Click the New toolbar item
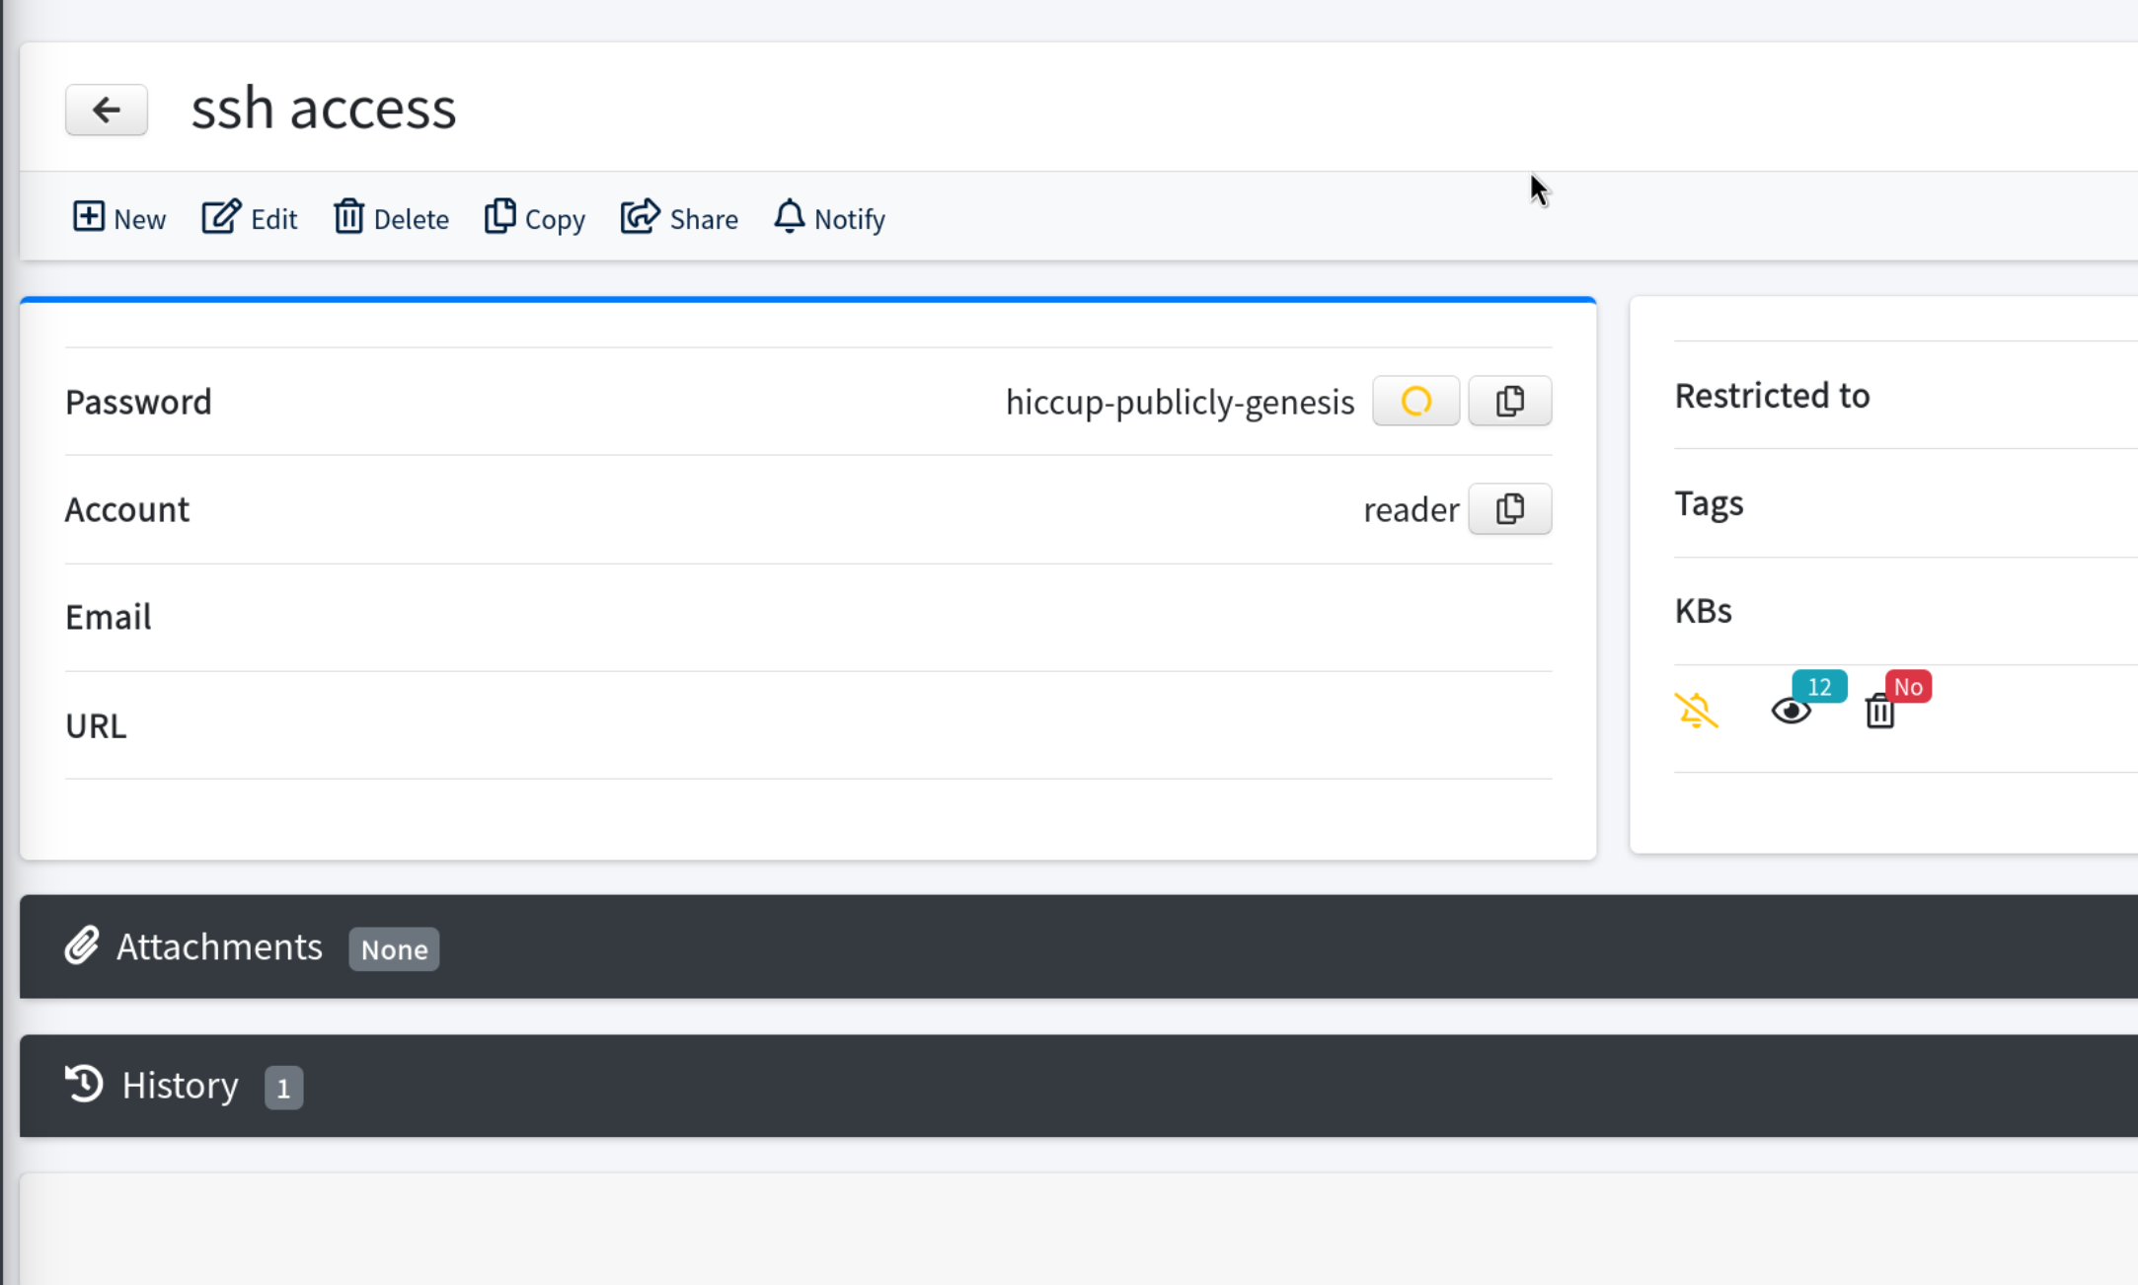This screenshot has width=2138, height=1285. tap(119, 218)
